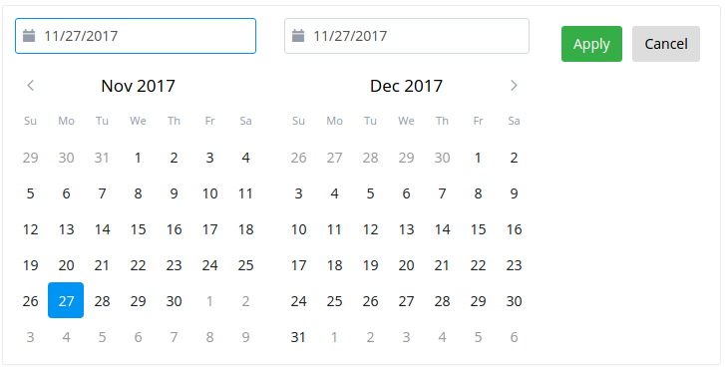Choose December 8 in the right calendar
This screenshot has height=372, width=725.
pyautogui.click(x=478, y=192)
